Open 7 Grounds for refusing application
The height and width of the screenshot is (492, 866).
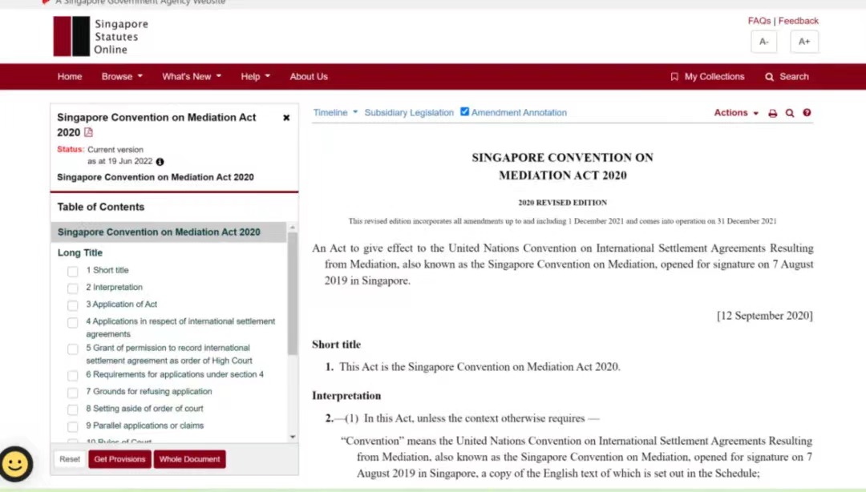[x=149, y=392]
